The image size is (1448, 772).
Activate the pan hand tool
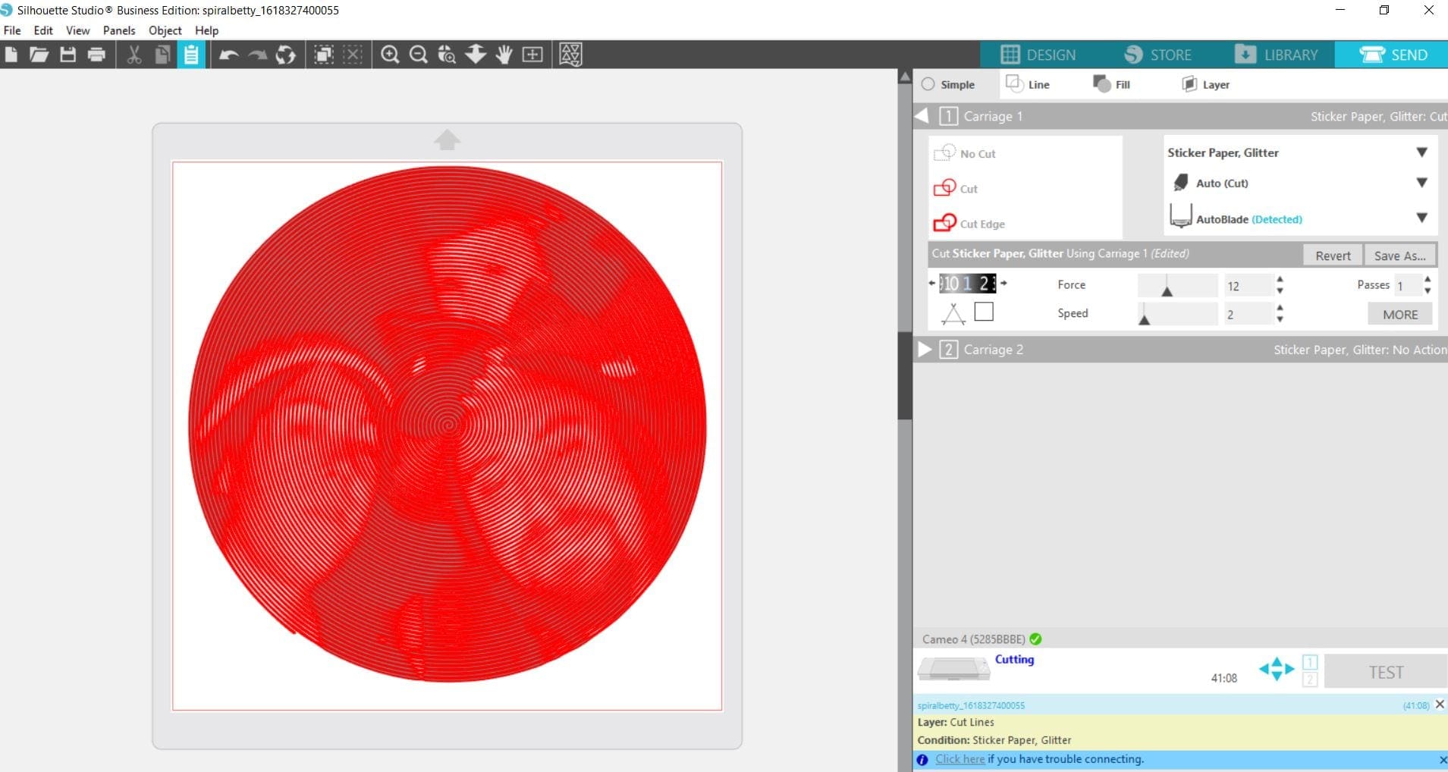tap(504, 55)
